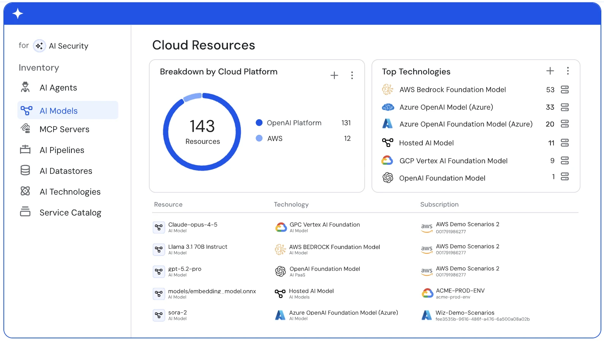Click the OpenAI logo in gpt-5.2-pro row
Image resolution: width=604 pixels, height=341 pixels.
coord(280,271)
